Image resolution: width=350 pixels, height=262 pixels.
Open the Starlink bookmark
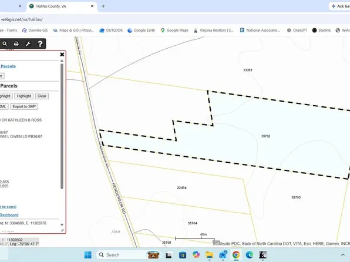tap(321, 31)
